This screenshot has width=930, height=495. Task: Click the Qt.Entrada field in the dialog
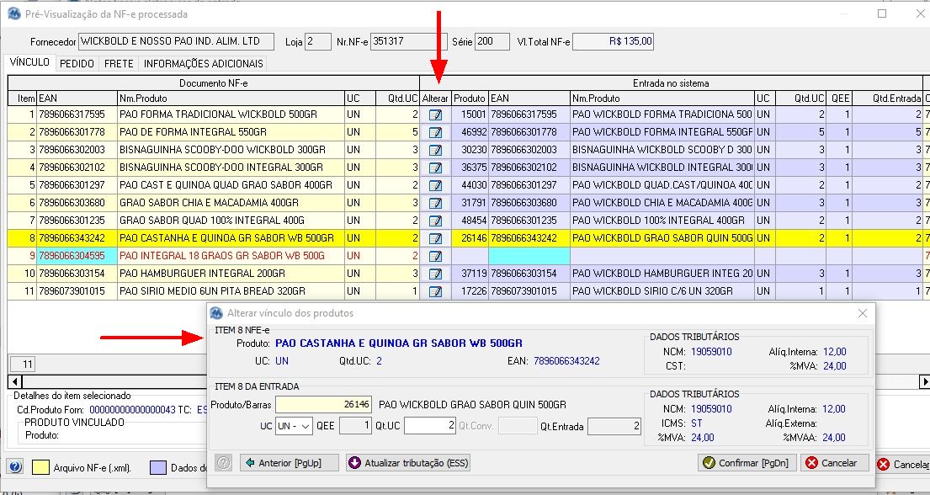(x=614, y=426)
